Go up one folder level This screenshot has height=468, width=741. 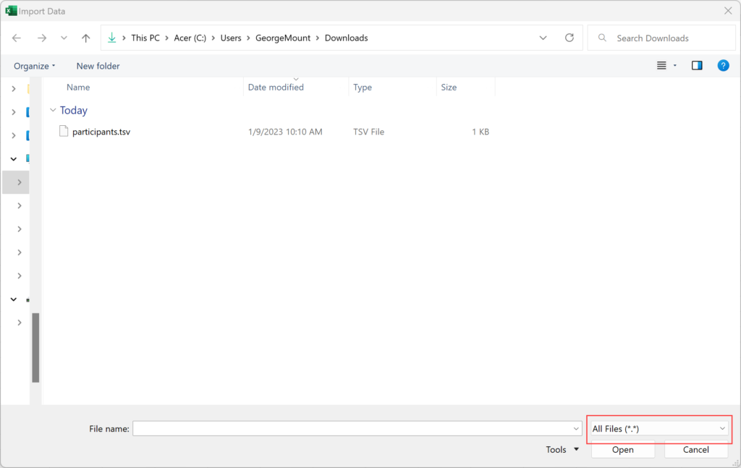point(85,38)
